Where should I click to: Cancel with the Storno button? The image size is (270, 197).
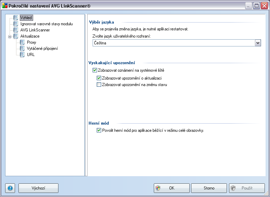(x=209, y=188)
